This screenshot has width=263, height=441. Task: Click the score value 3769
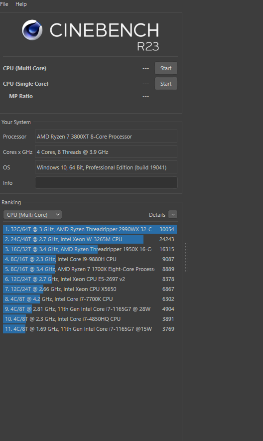(x=168, y=329)
